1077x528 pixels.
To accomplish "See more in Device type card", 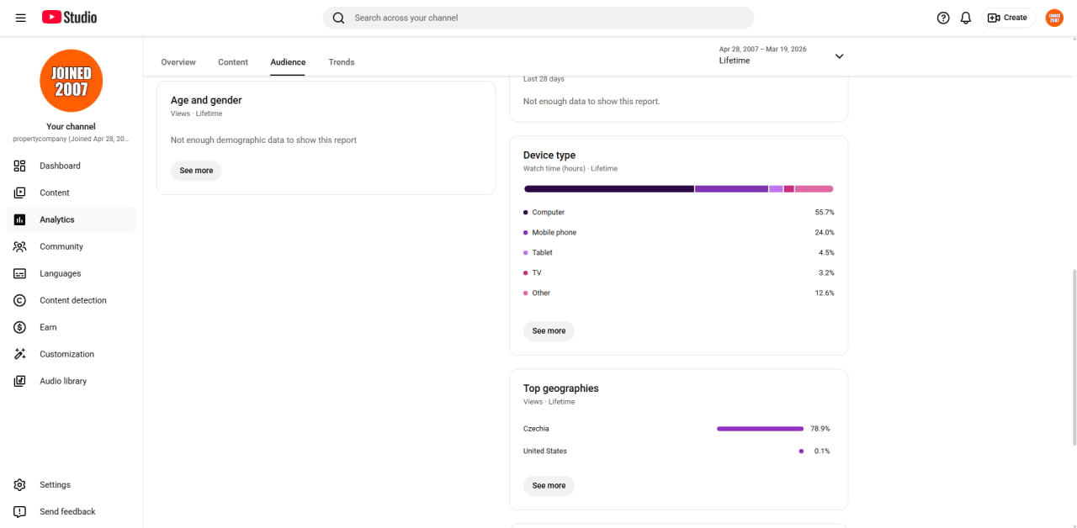I will 549,331.
